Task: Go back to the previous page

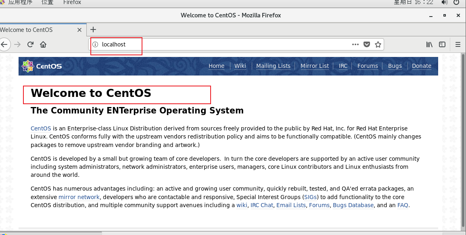Action: click(x=4, y=45)
